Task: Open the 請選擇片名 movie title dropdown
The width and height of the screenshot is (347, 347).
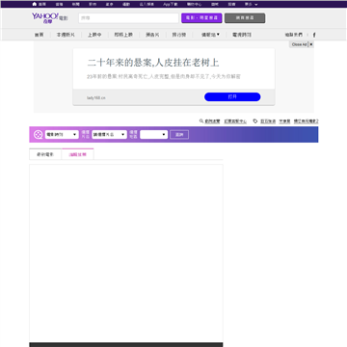Action: pos(109,134)
